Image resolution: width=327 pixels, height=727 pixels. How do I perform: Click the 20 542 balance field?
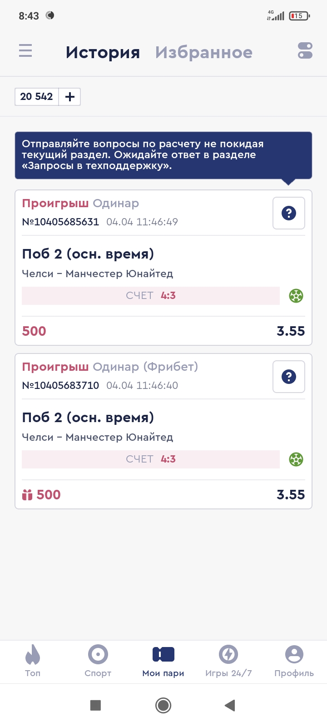pyautogui.click(x=37, y=97)
